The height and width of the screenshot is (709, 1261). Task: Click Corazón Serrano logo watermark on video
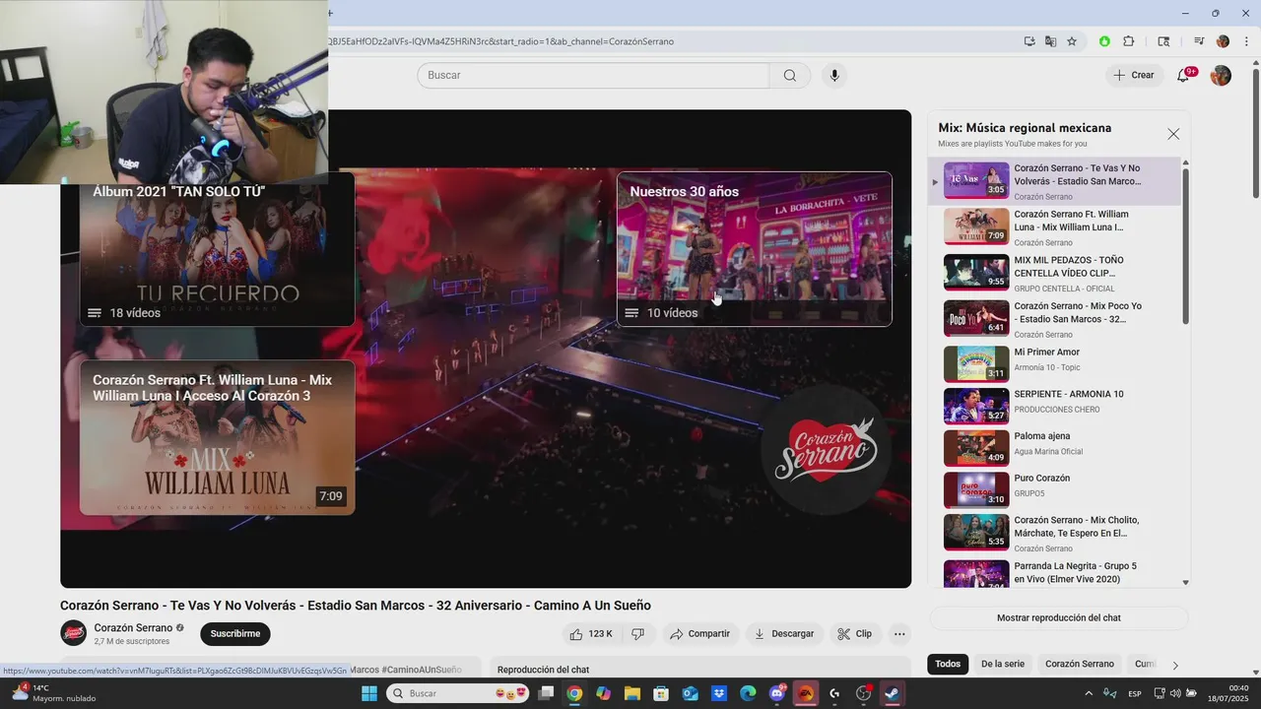tap(826, 449)
